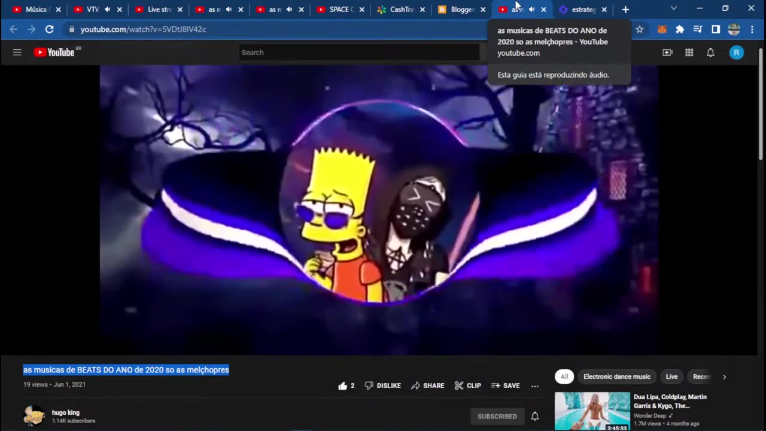Open Dua Lipa, Coldplay, Martin Garrix title
Screen dimensions: 766x431
point(670,401)
